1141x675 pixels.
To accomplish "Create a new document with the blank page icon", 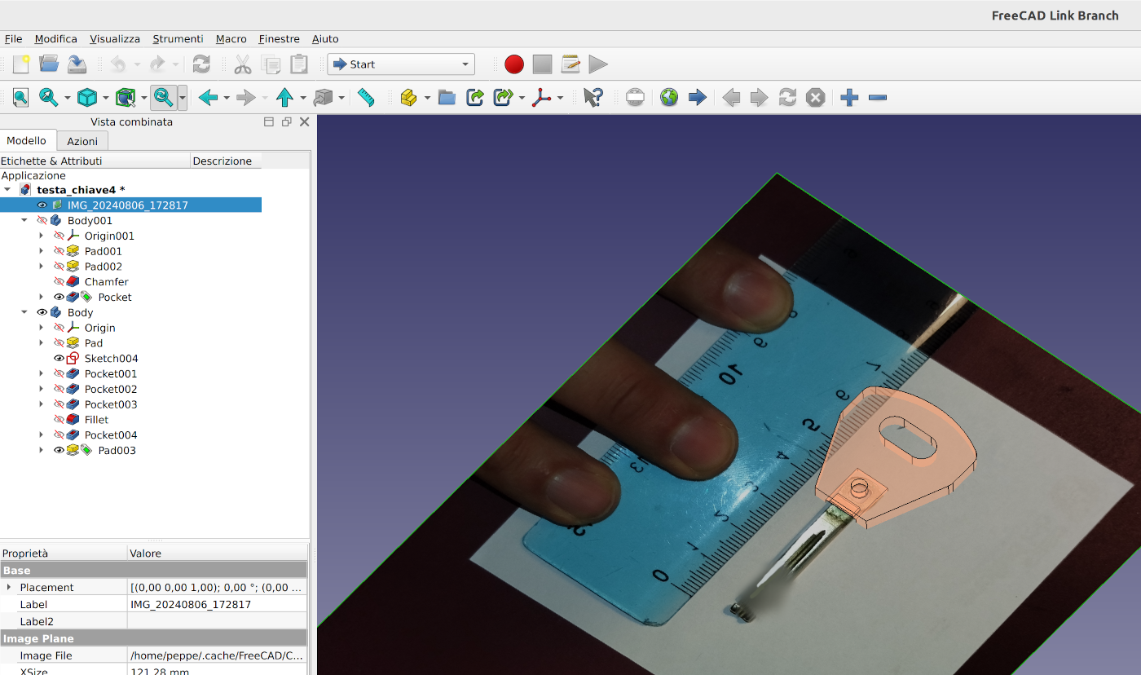I will click(21, 64).
